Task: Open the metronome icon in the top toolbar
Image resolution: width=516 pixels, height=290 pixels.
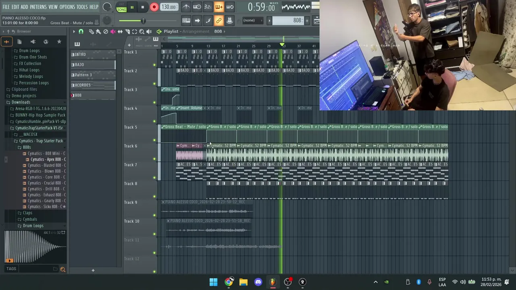Action: pos(186,7)
